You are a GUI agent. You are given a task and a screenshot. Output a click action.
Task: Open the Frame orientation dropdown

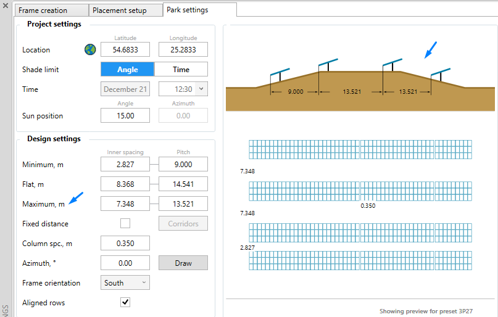coord(125,283)
